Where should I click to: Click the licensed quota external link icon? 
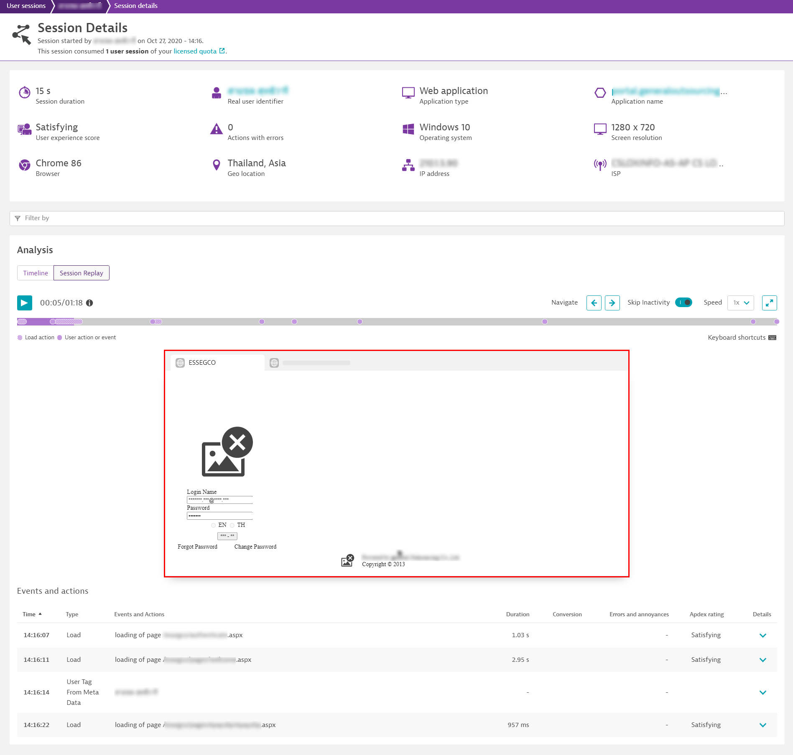[222, 51]
